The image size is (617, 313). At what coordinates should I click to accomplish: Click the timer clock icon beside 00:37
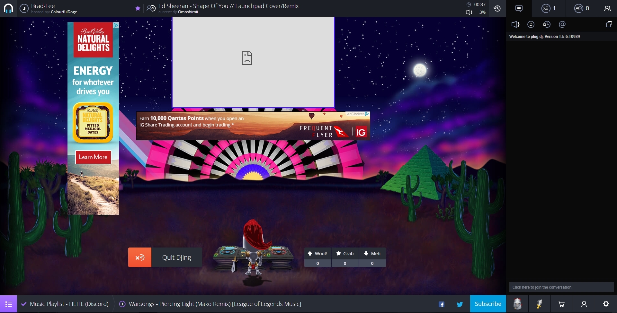click(x=469, y=4)
